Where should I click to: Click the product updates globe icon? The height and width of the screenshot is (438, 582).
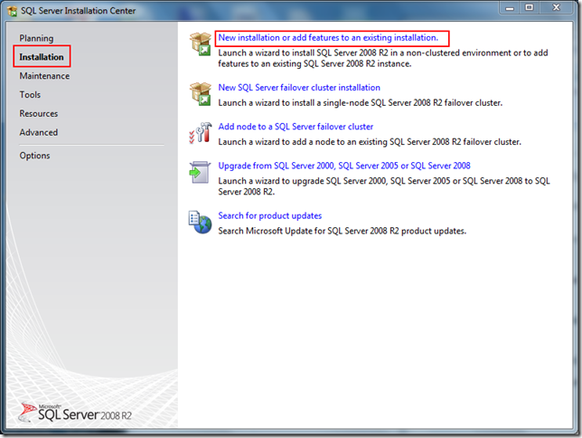click(200, 222)
